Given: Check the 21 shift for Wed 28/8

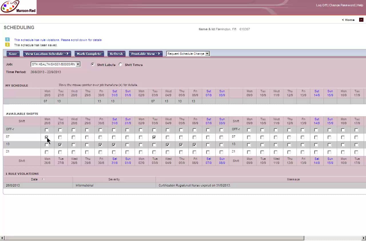Looking at the screenshot, I should (73, 152).
